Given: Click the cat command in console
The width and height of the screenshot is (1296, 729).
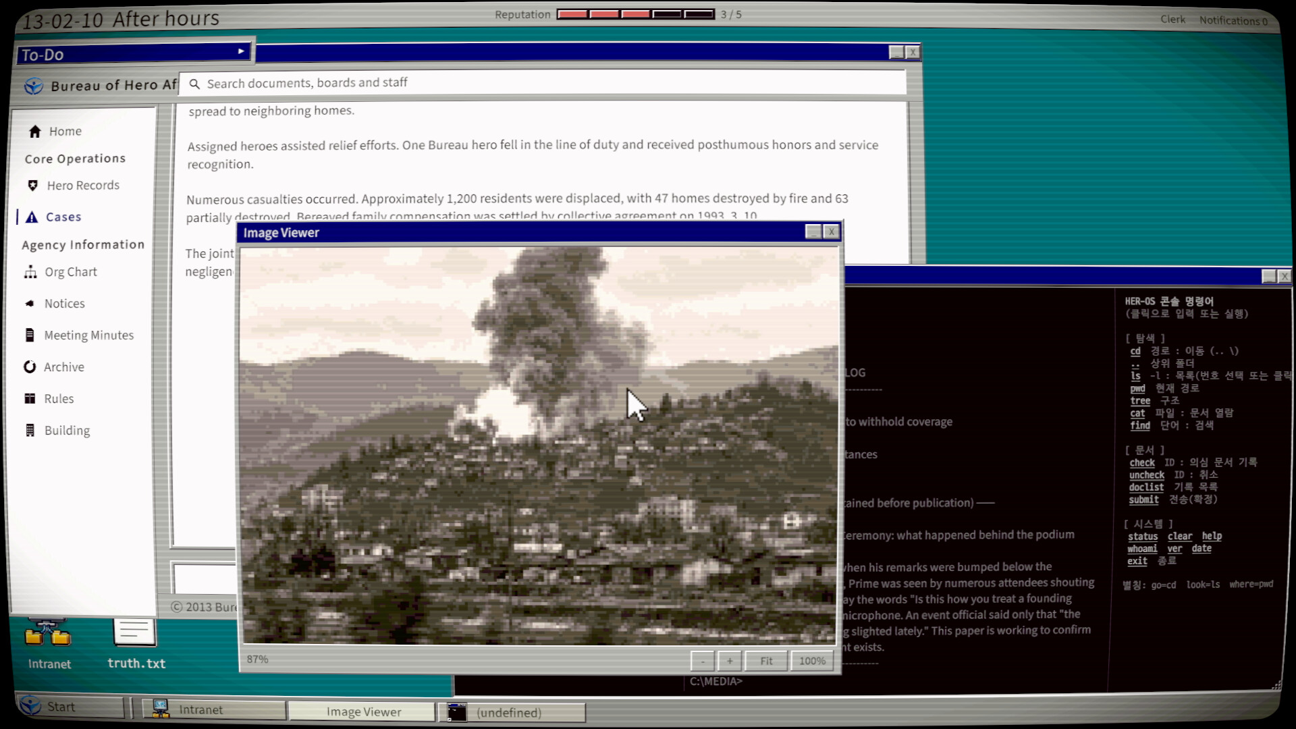Looking at the screenshot, I should (x=1138, y=413).
